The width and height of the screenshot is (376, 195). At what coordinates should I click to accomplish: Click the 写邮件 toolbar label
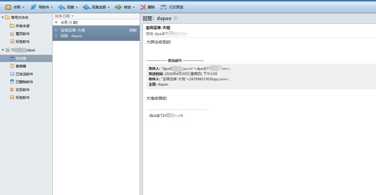(x=44, y=7)
